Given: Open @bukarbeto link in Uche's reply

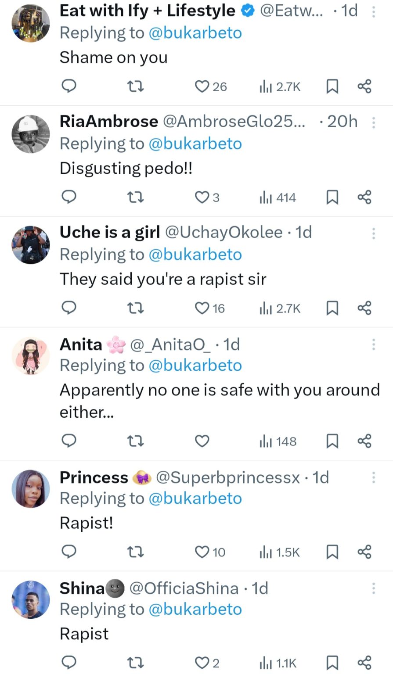Looking at the screenshot, I should pos(195,255).
